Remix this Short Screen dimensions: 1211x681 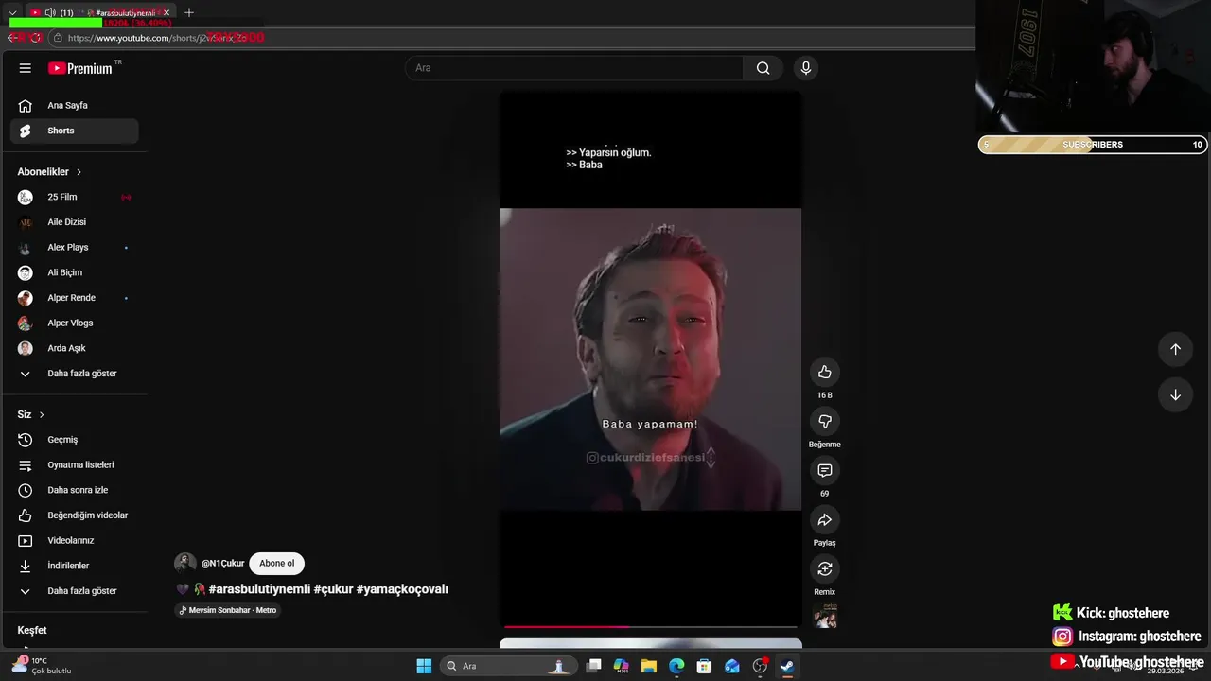click(x=825, y=568)
